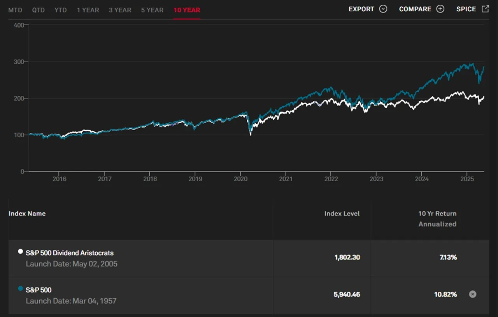The height and width of the screenshot is (317, 498).
Task: Click the 10.82% return value
Action: pos(445,294)
